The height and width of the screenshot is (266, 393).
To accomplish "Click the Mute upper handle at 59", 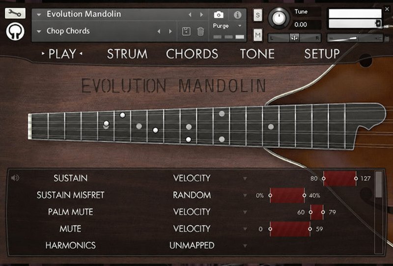I will point(310,229).
